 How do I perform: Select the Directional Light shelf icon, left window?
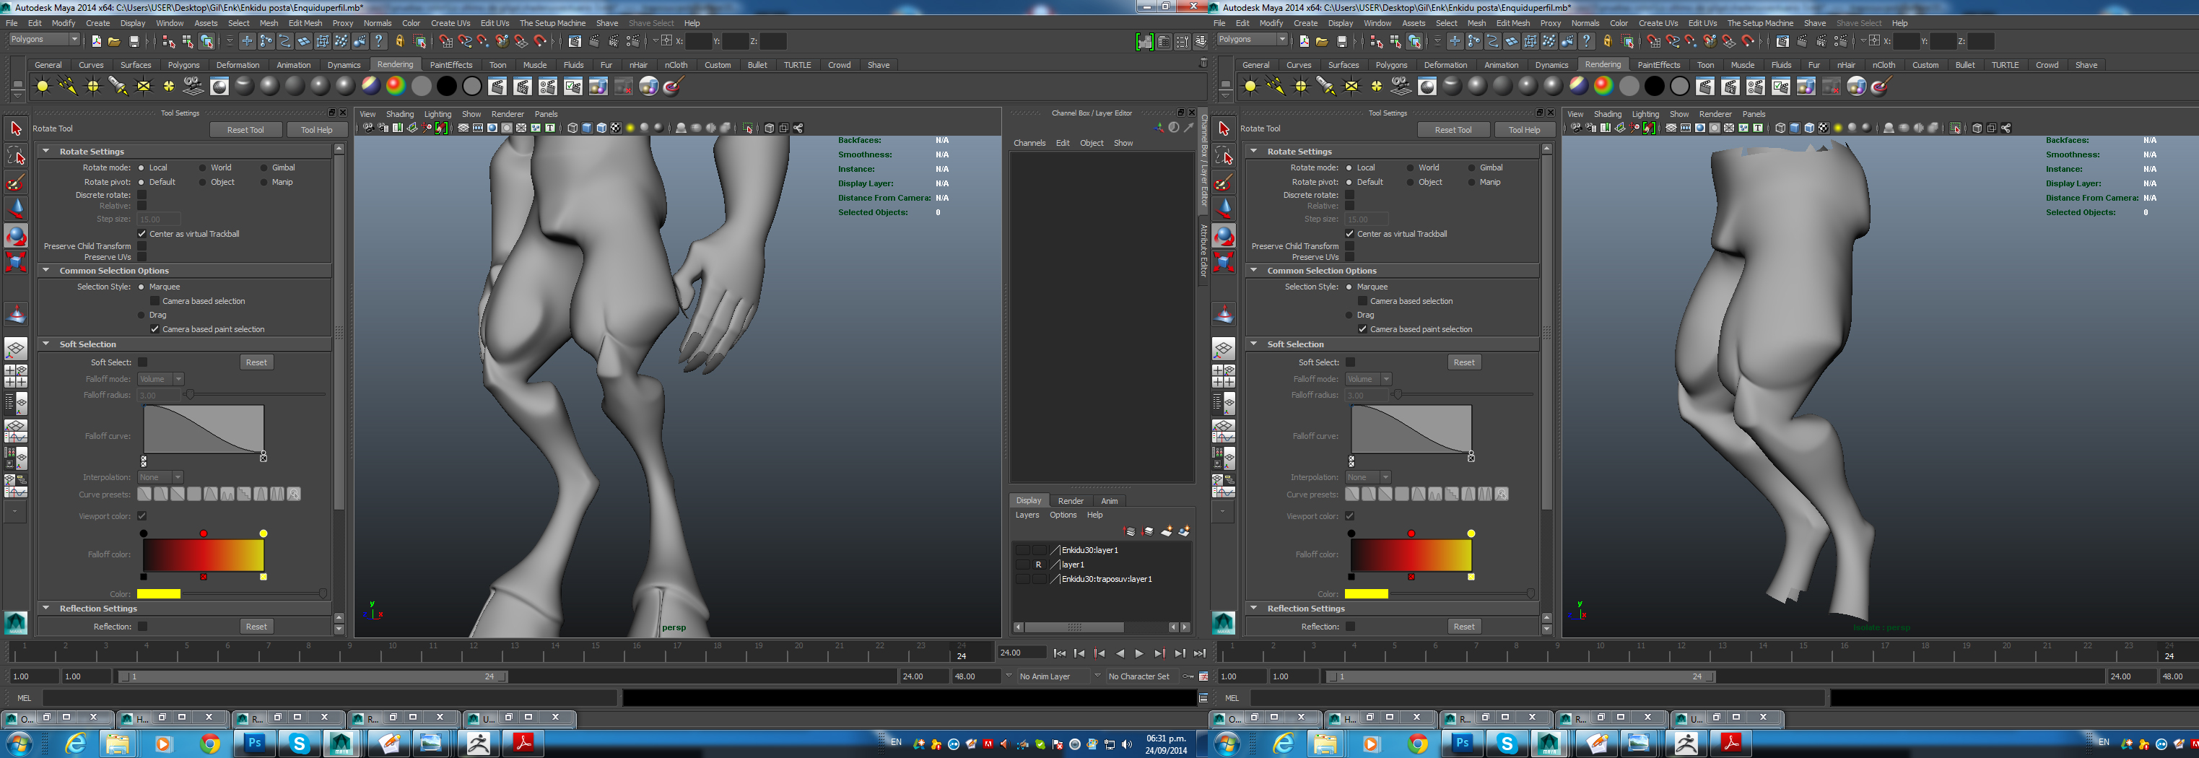tap(67, 86)
